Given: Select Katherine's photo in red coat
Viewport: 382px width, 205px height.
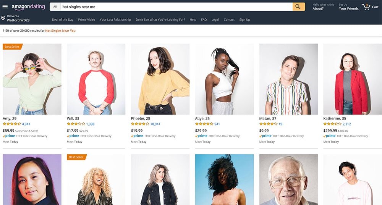Looking at the screenshot, I should [x=353, y=79].
